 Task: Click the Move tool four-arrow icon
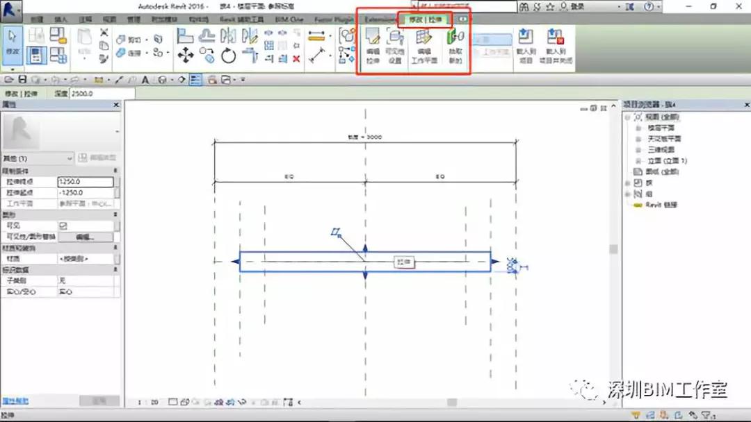point(186,56)
